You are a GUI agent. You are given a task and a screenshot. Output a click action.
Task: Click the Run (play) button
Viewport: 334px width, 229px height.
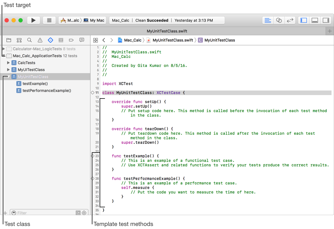33,20
